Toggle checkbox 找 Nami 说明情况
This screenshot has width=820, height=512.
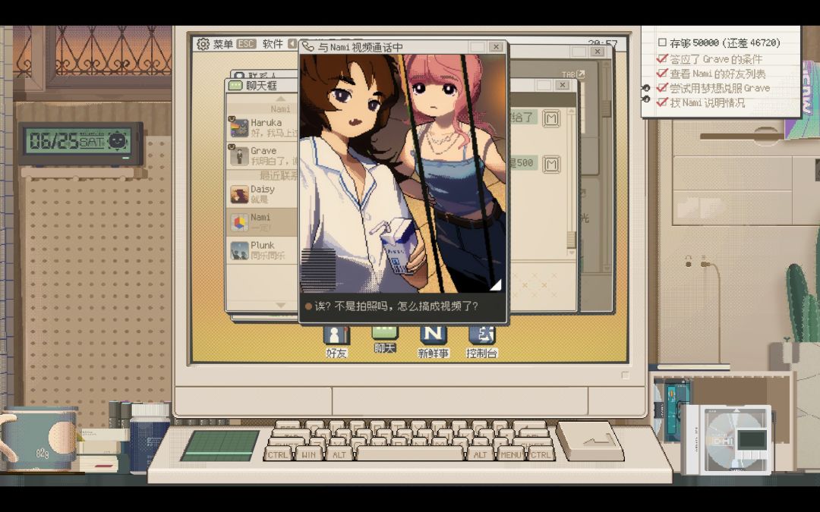pyautogui.click(x=662, y=102)
